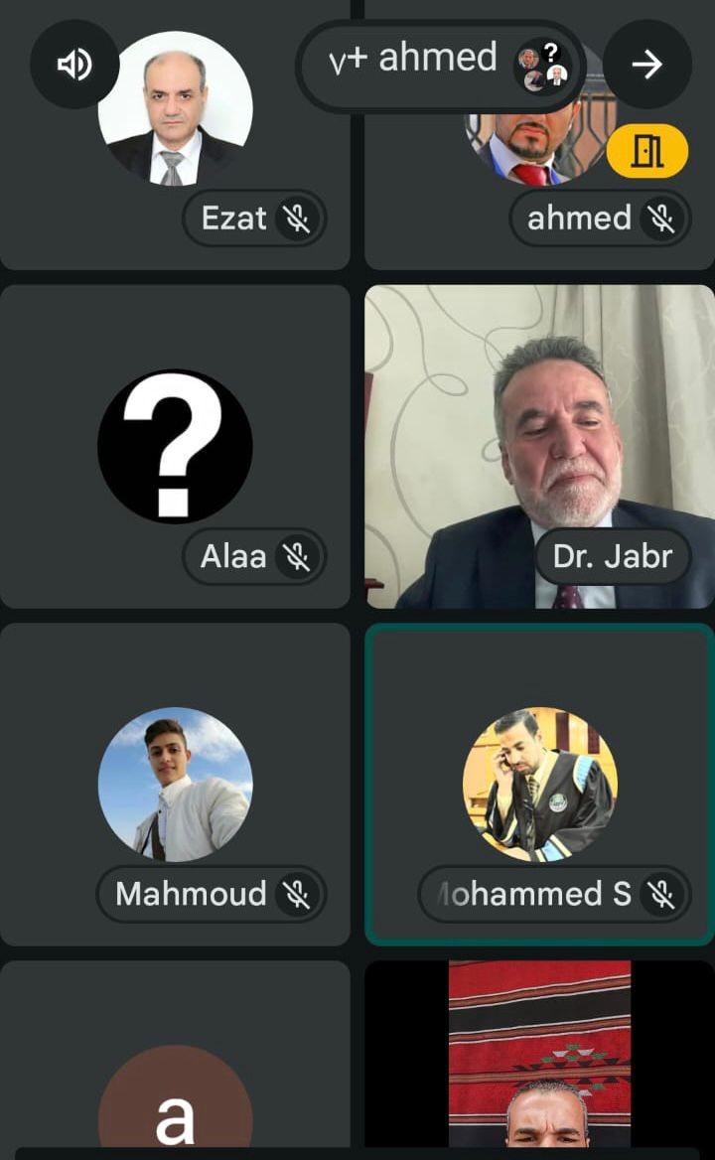Click Alaa's muted microphone icon
715x1160 pixels.
coord(297,556)
